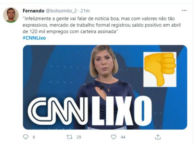Click the like count 44
Screen dimensions: 196x144
click(x=123, y=137)
